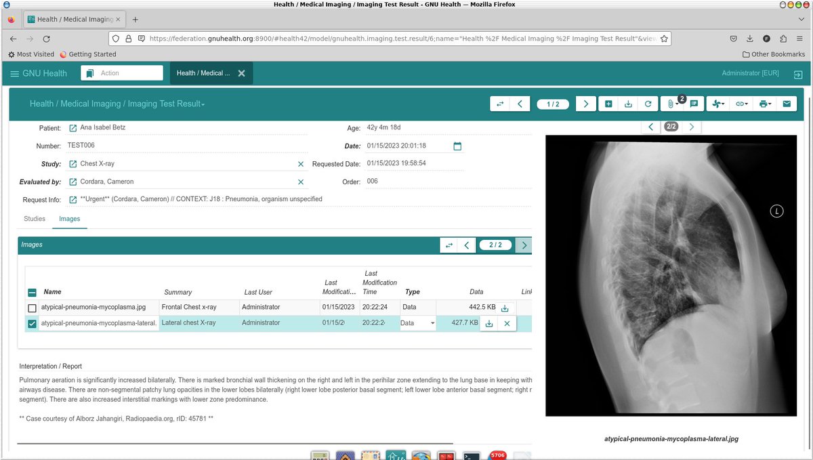Switch the record view mode with the arrows icon

pos(499,104)
